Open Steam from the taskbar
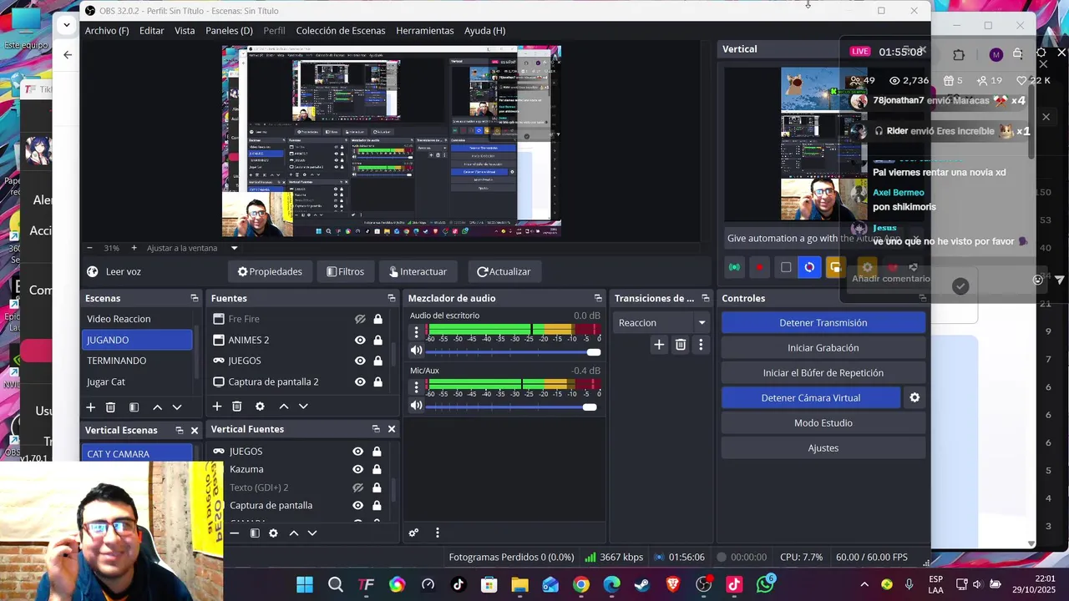This screenshot has height=601, width=1069. (642, 584)
